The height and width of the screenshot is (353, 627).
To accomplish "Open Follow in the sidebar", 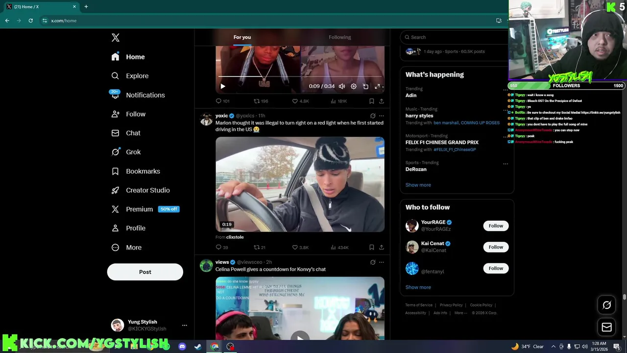I will pyautogui.click(x=128, y=114).
